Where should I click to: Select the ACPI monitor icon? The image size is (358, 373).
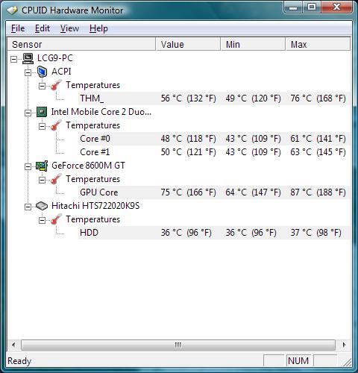[x=42, y=72]
